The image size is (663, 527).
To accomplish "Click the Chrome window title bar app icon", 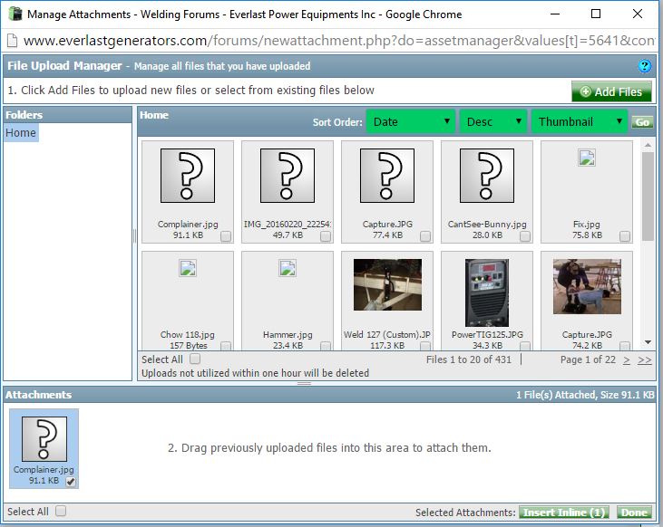I will click(x=14, y=14).
